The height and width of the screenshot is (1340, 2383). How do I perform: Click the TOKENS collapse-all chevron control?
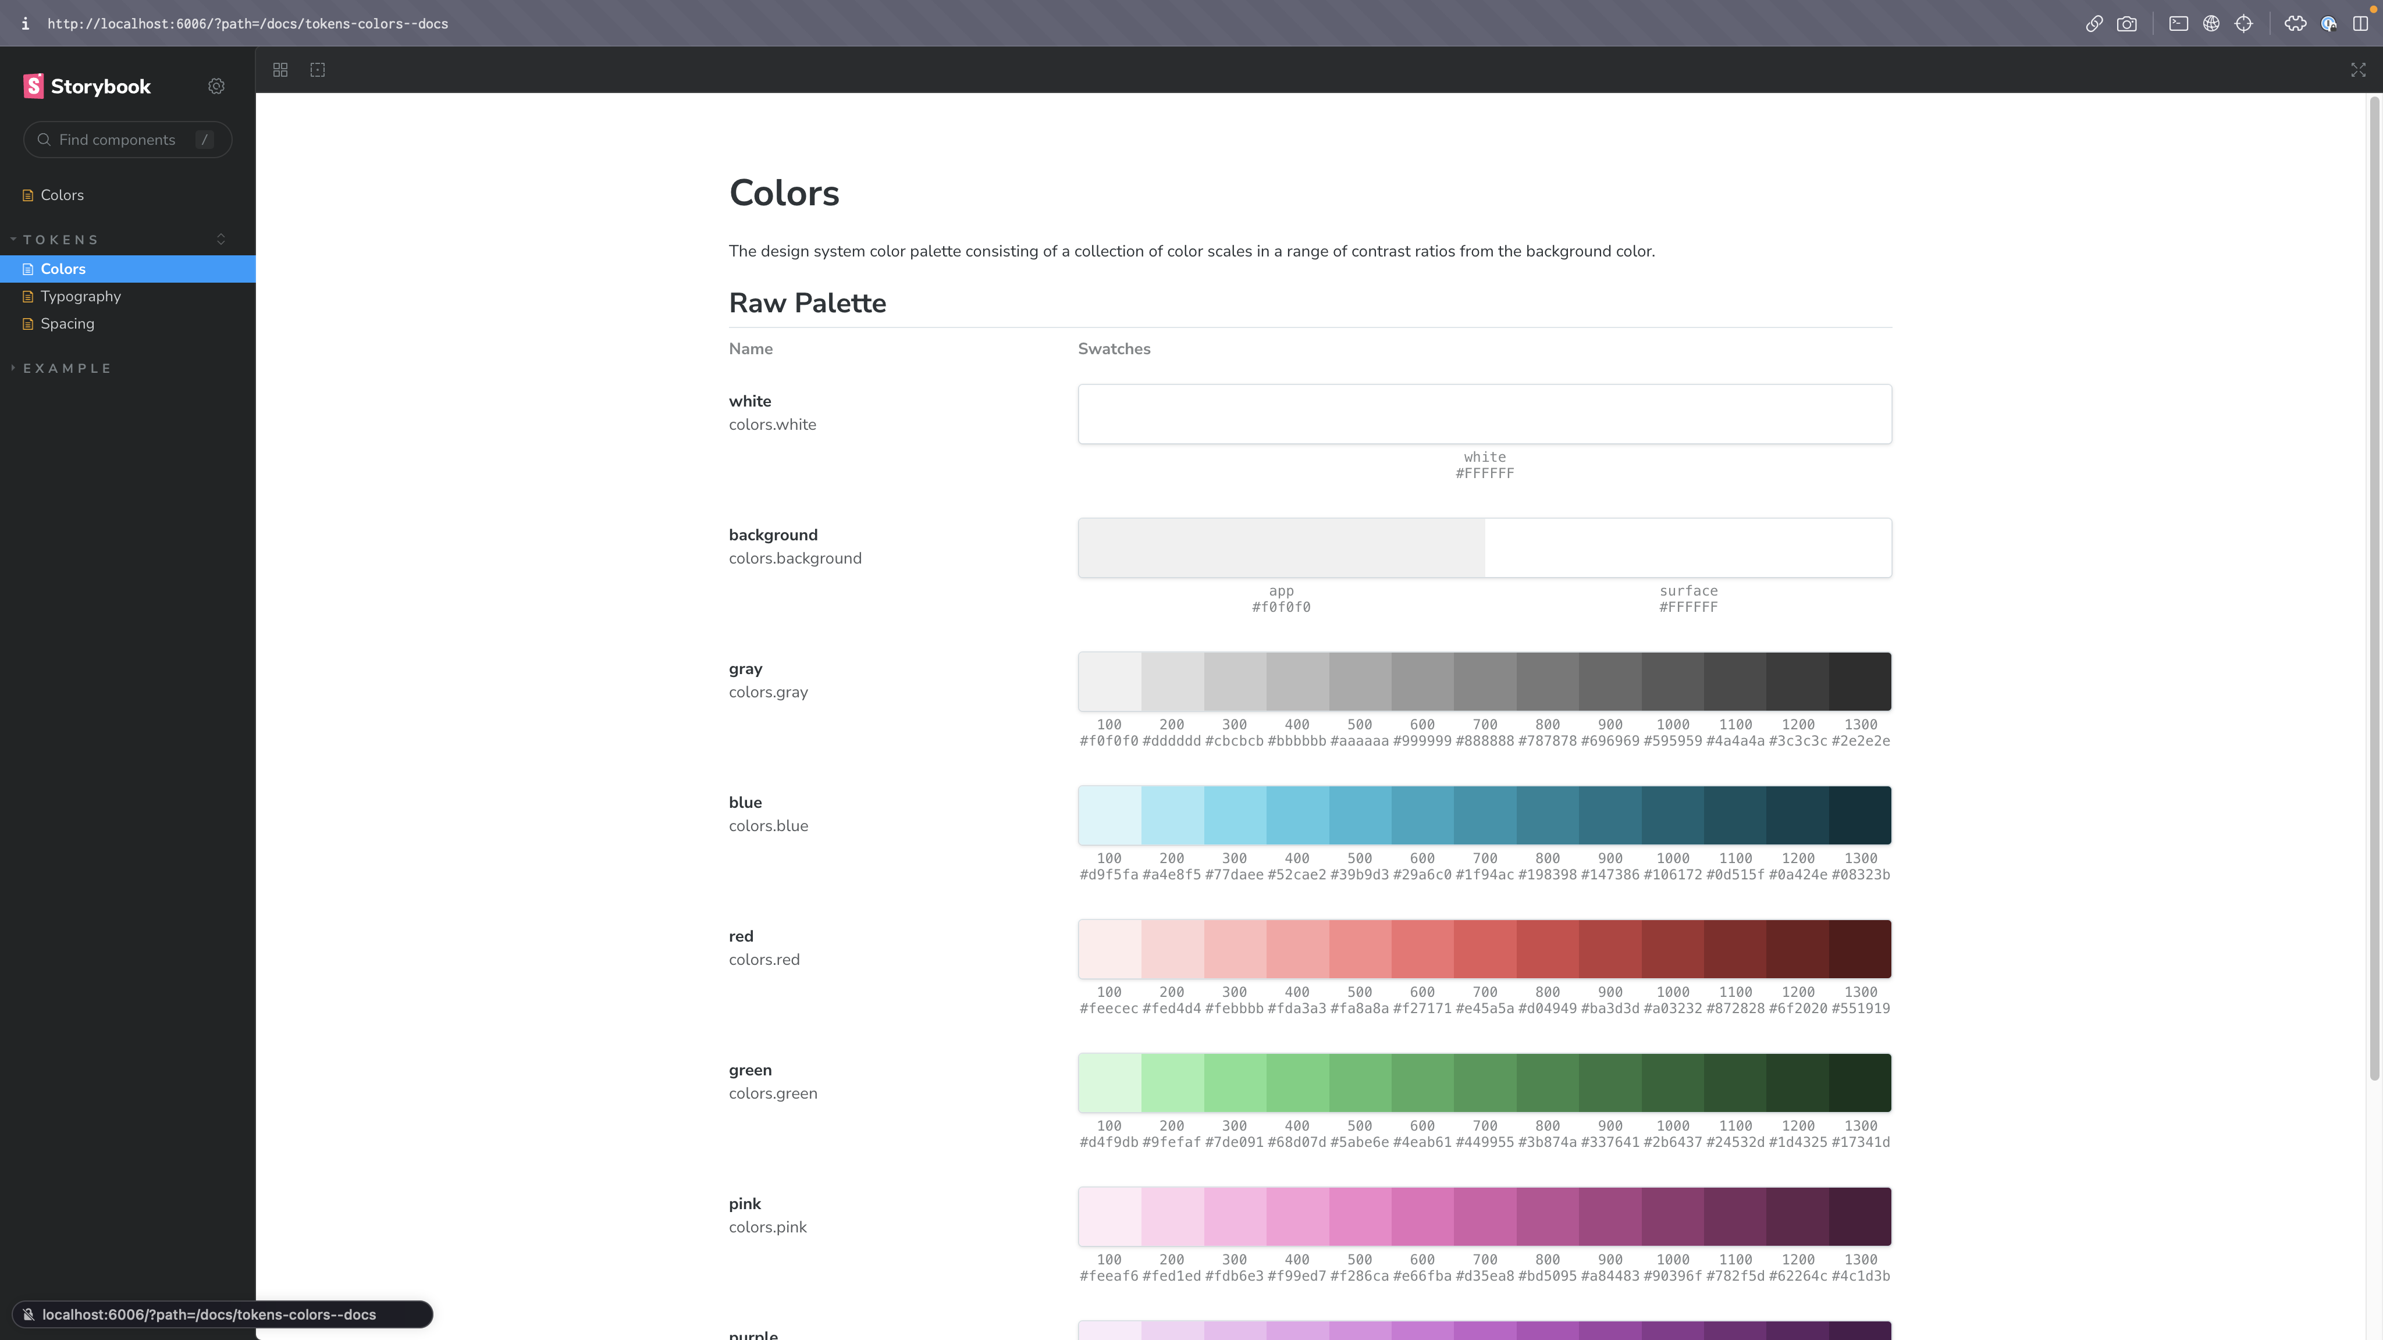pos(221,238)
